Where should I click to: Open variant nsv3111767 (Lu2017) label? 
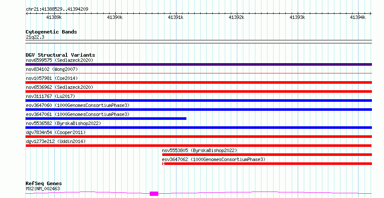click(50, 96)
